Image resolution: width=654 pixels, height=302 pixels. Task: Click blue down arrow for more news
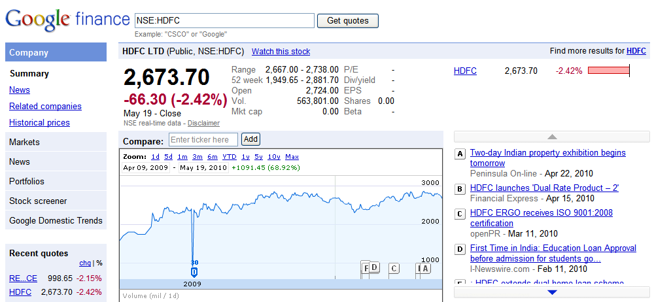pyautogui.click(x=552, y=292)
